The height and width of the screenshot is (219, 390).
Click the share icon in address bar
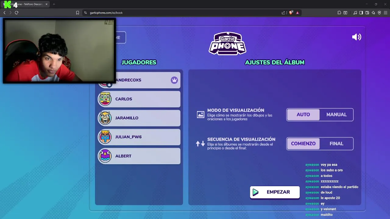(283, 13)
